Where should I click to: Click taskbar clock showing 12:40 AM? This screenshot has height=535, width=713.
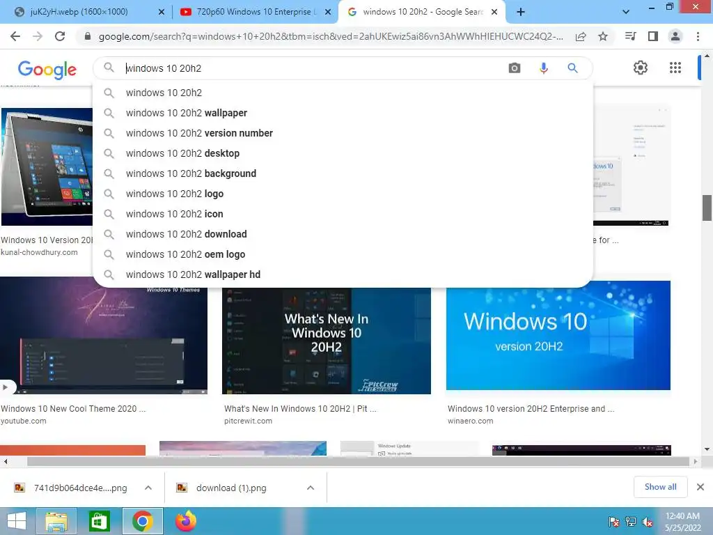pyautogui.click(x=682, y=522)
